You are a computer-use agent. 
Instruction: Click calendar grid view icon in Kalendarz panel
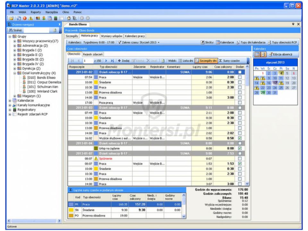coord(258,55)
